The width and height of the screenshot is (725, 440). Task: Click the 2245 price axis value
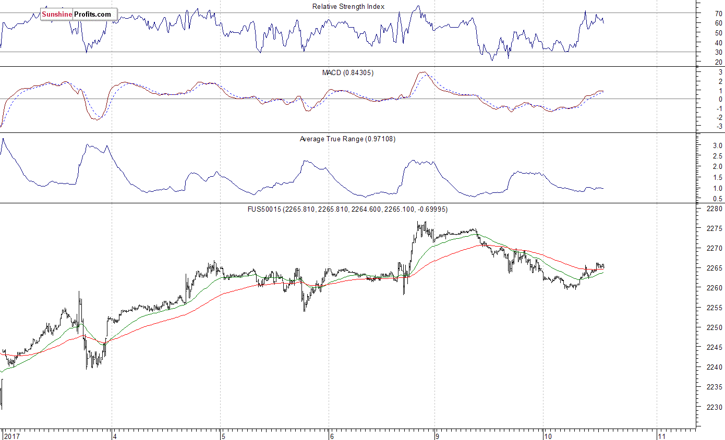pyautogui.click(x=714, y=348)
